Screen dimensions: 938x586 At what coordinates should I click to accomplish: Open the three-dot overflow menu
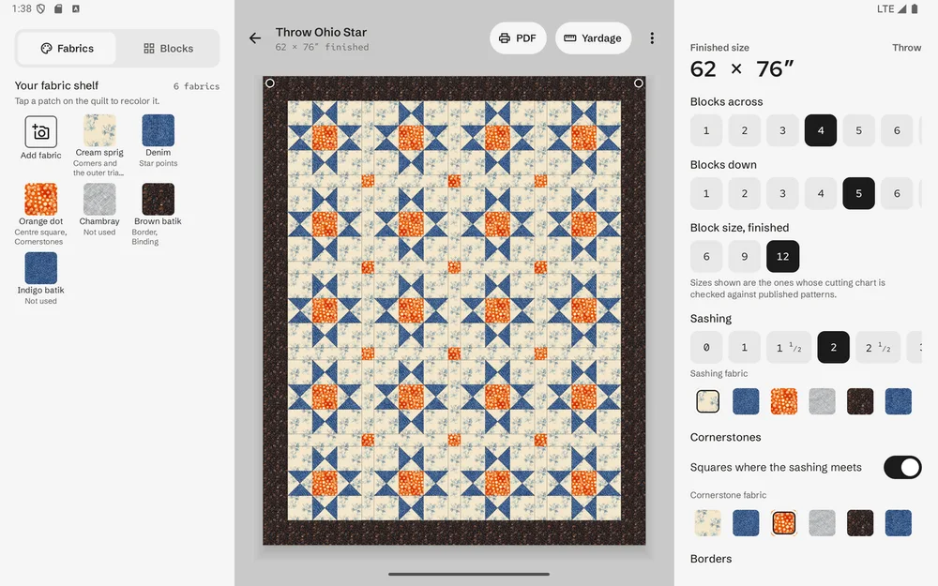pyautogui.click(x=652, y=38)
